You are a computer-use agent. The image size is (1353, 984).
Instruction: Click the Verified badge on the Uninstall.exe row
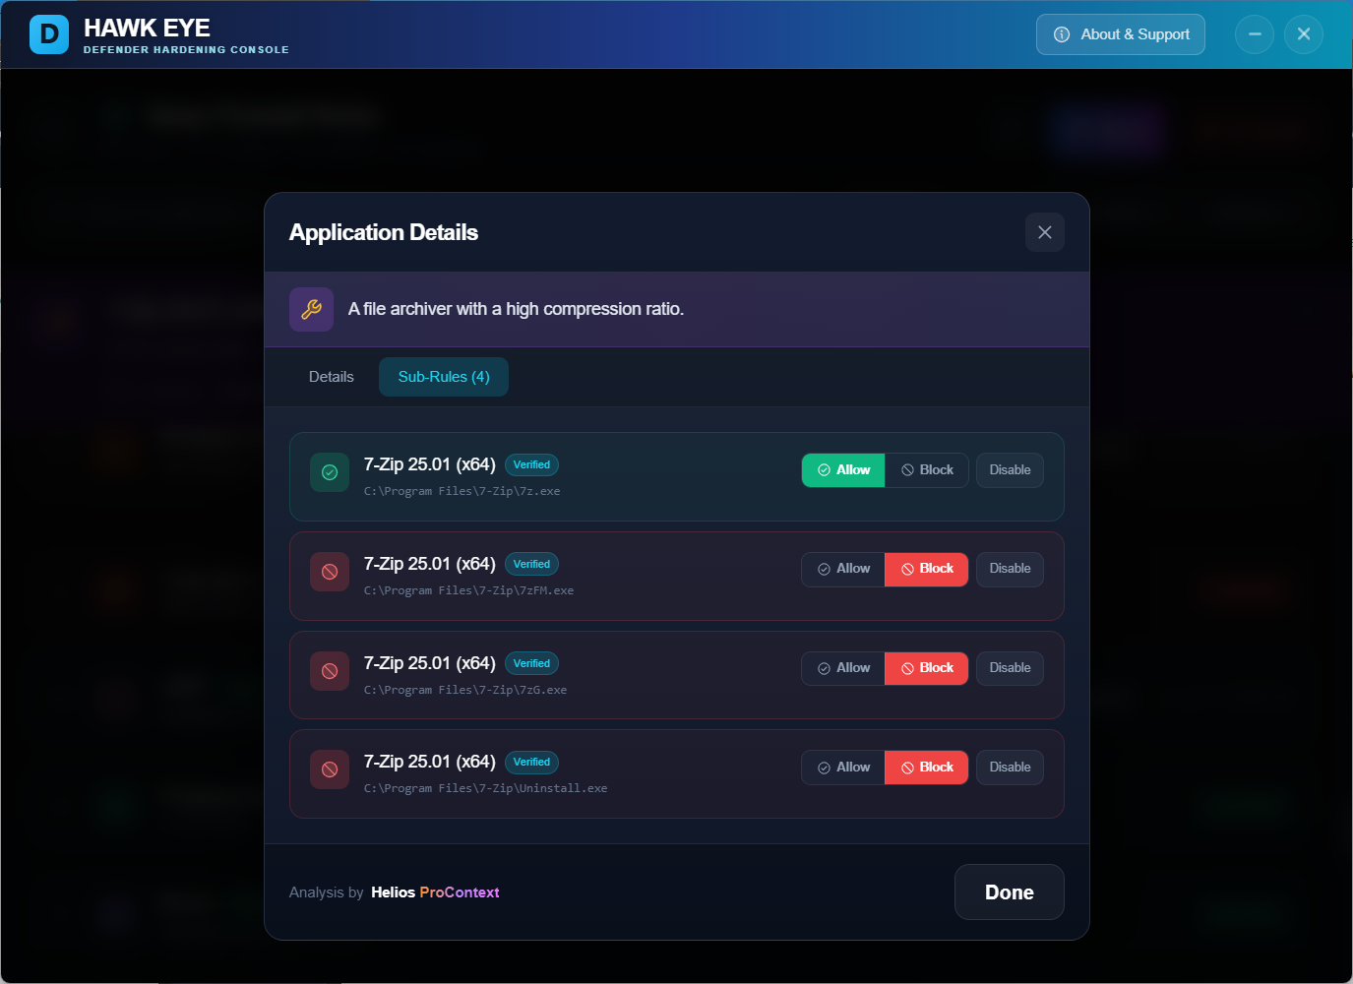(x=531, y=762)
